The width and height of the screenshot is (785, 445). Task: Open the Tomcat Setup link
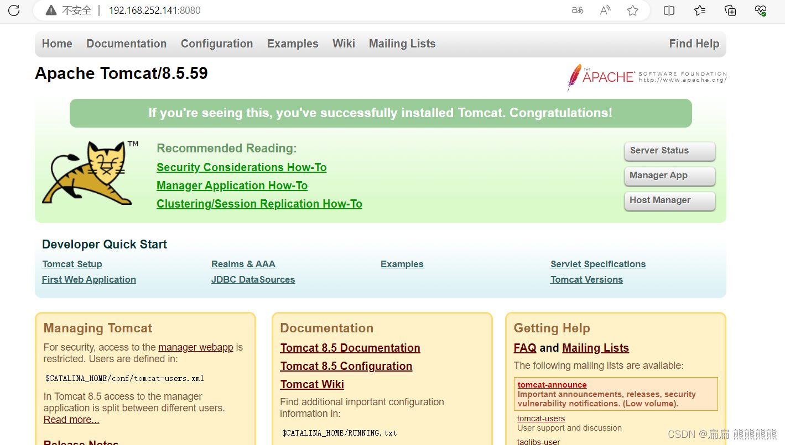pyautogui.click(x=72, y=264)
